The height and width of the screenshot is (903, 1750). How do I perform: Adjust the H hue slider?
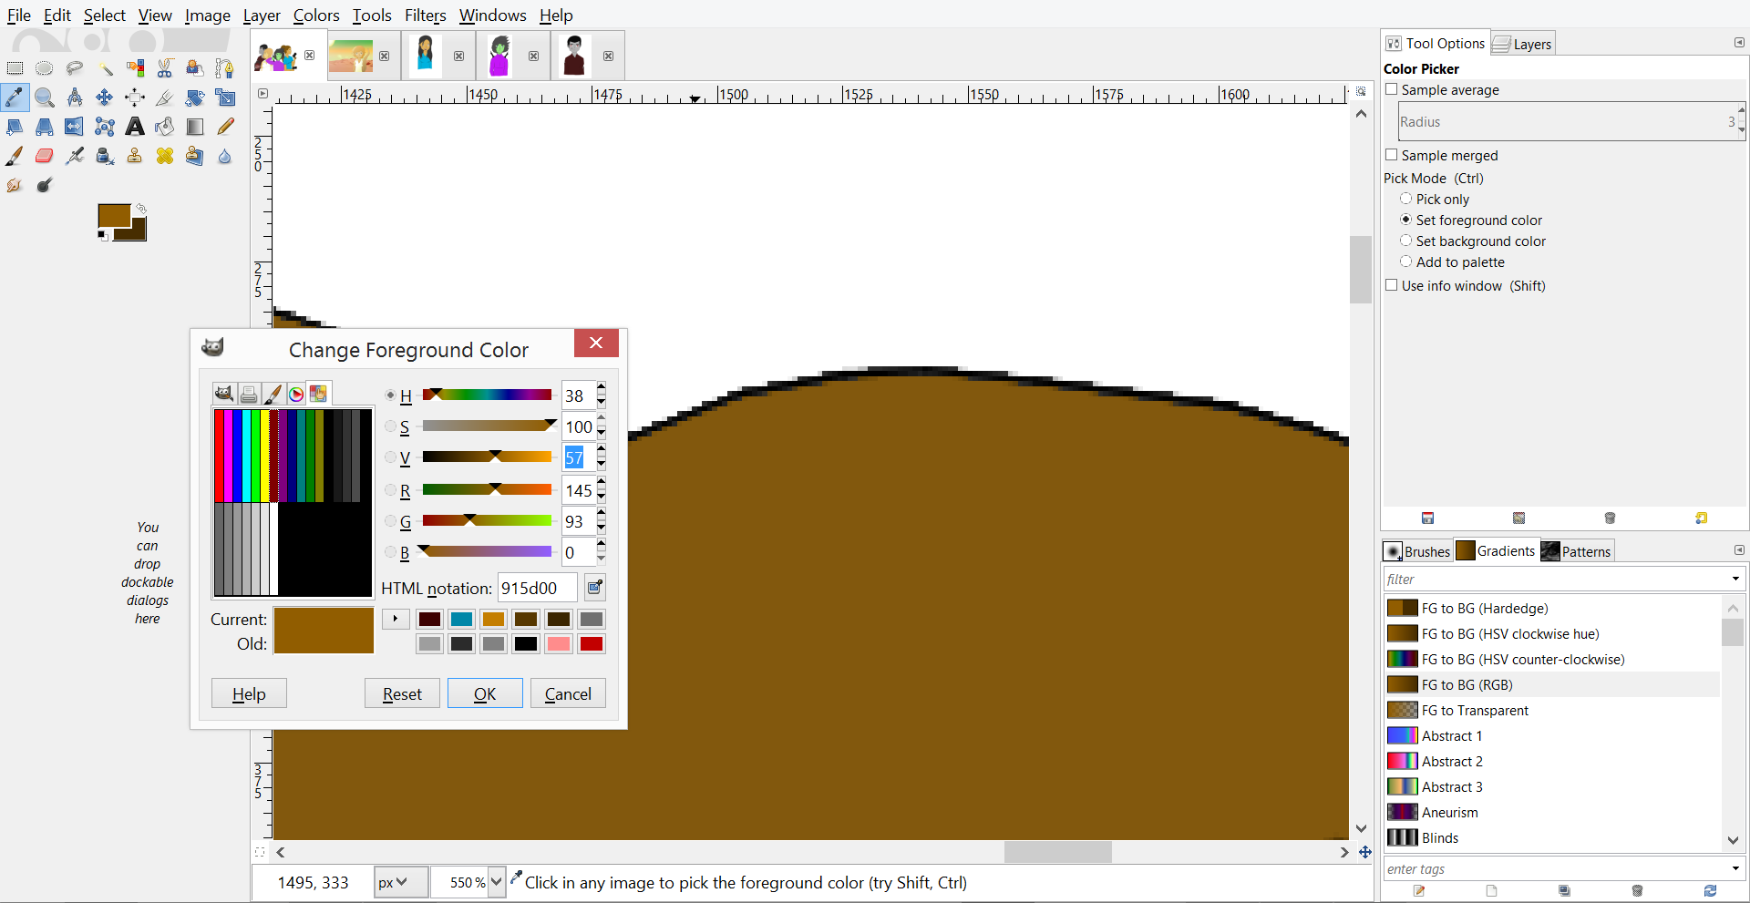[487, 395]
